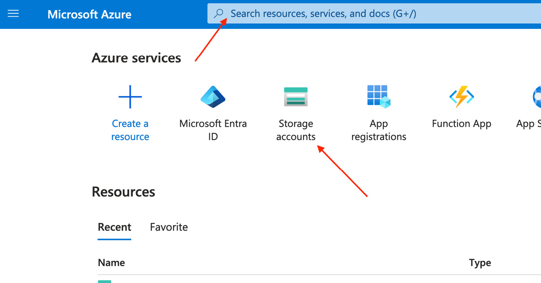Click the App registrations icon

click(x=379, y=97)
